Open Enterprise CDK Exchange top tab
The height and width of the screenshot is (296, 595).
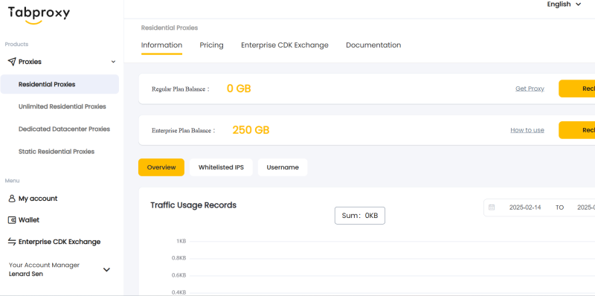(x=285, y=45)
